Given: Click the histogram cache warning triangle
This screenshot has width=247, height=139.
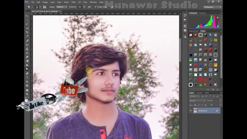Looking at the screenshot, I should [218, 17].
